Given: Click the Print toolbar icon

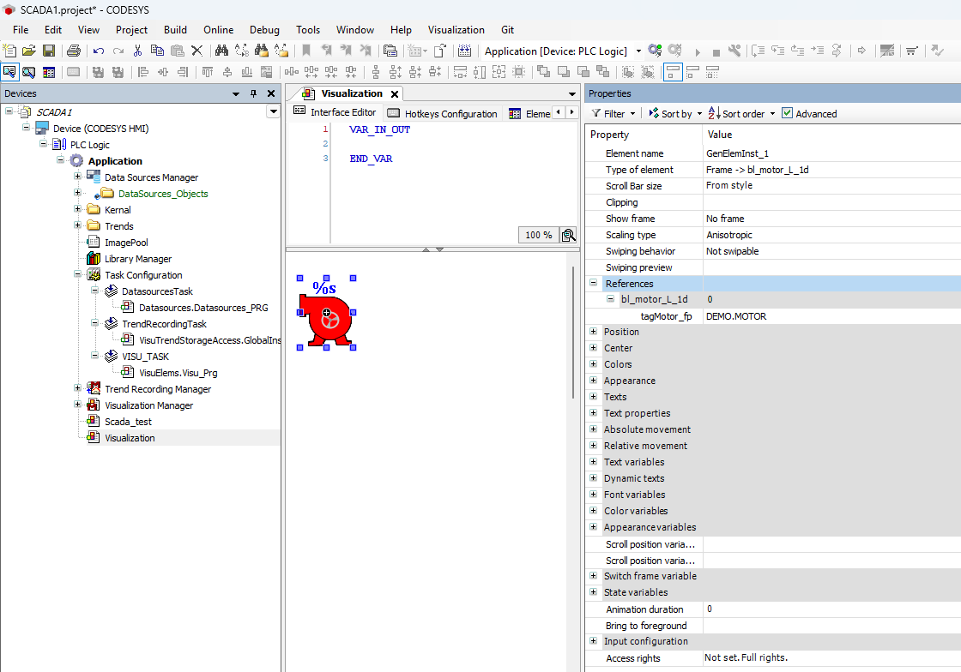Looking at the screenshot, I should [x=74, y=51].
